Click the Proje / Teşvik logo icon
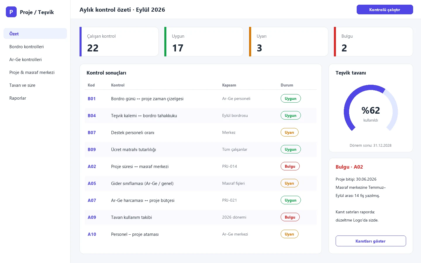This screenshot has width=421, height=263. point(11,12)
